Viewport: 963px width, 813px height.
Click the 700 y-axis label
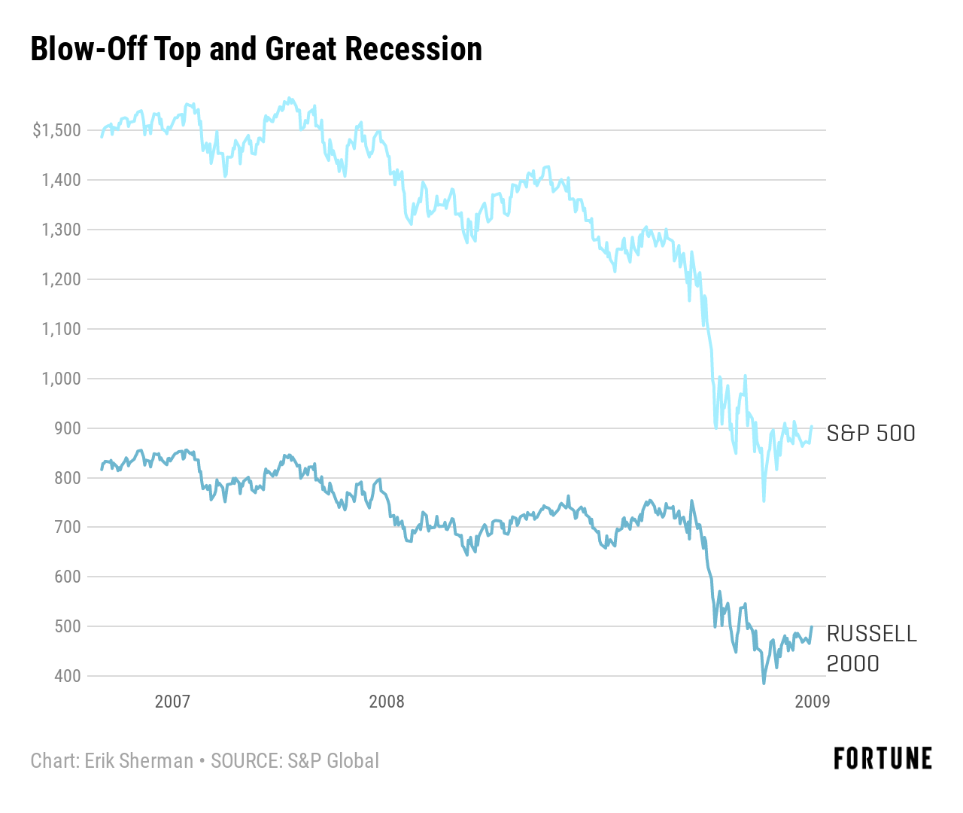(66, 527)
